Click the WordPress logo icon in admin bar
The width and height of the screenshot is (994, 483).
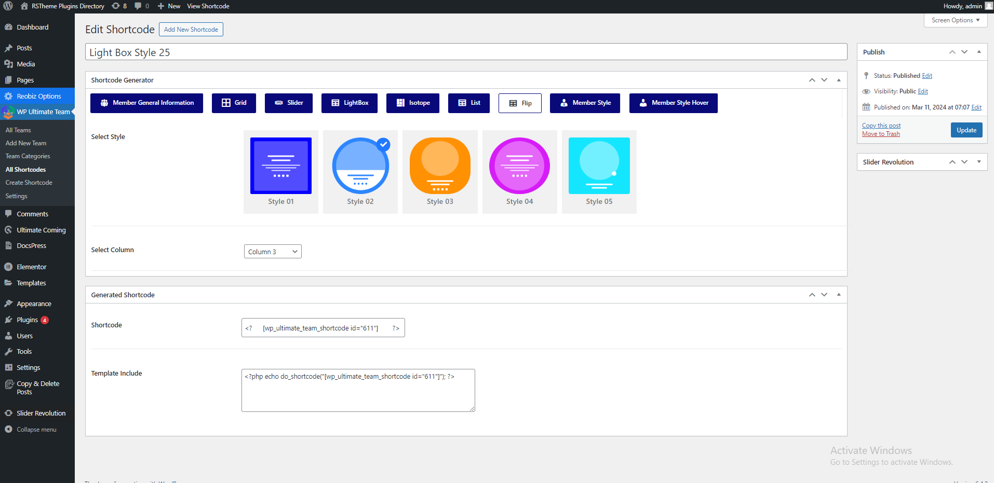[8, 6]
